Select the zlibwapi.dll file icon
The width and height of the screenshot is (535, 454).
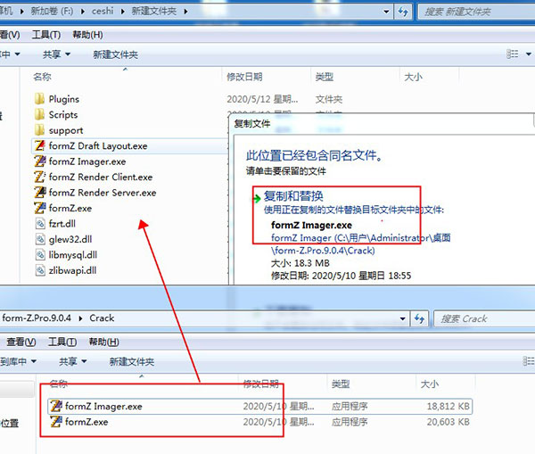point(40,270)
